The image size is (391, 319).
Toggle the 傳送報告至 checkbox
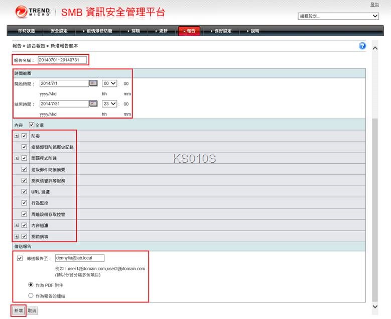(20, 258)
